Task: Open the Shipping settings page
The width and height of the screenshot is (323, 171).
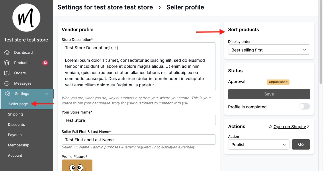Action: (15, 114)
